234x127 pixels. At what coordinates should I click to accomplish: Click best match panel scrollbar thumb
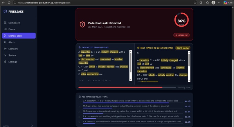pos(189,60)
